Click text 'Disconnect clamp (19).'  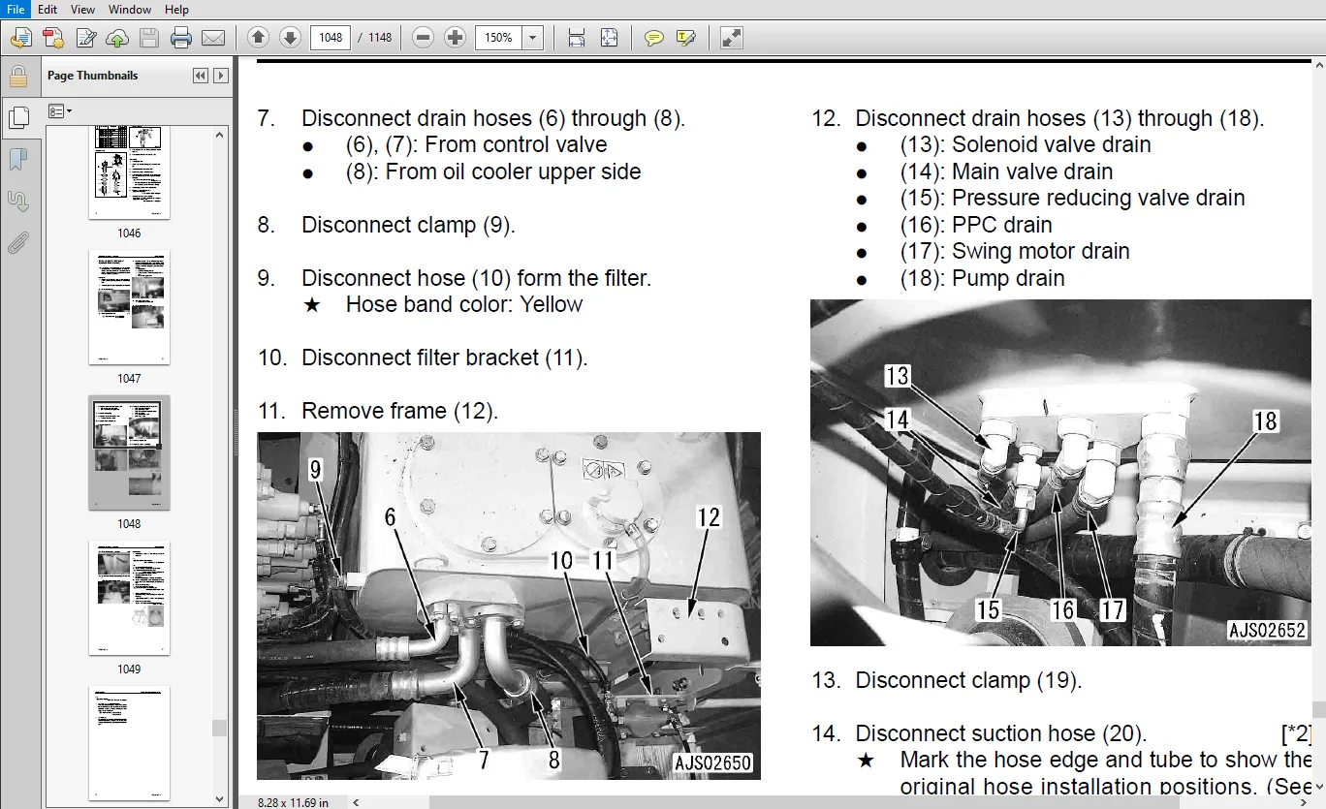point(968,680)
